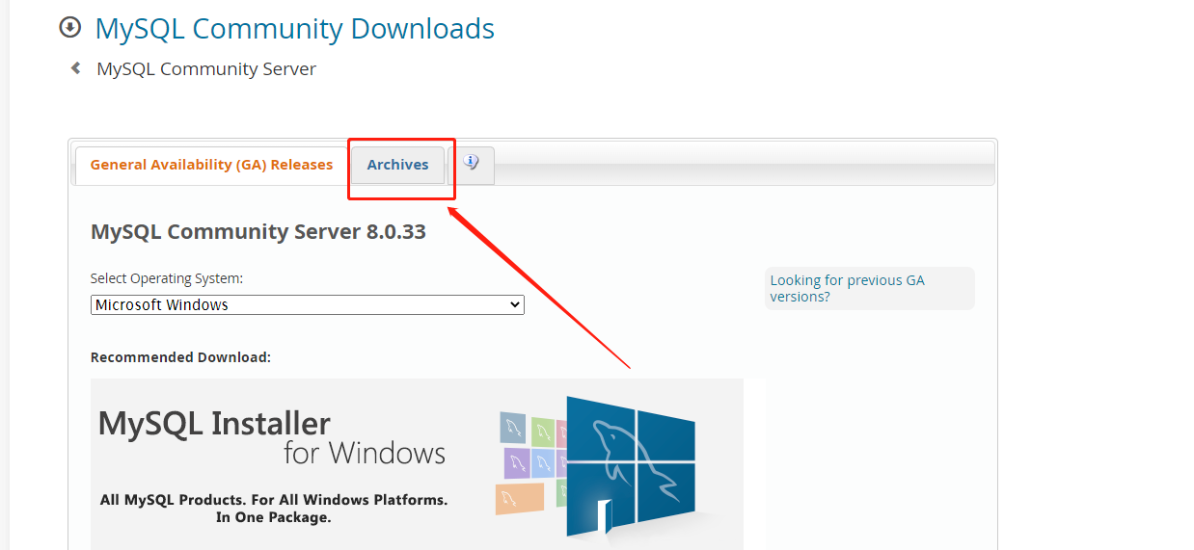This screenshot has height=550, width=1194.
Task: Click the Recommended Download label
Action: tap(180, 357)
